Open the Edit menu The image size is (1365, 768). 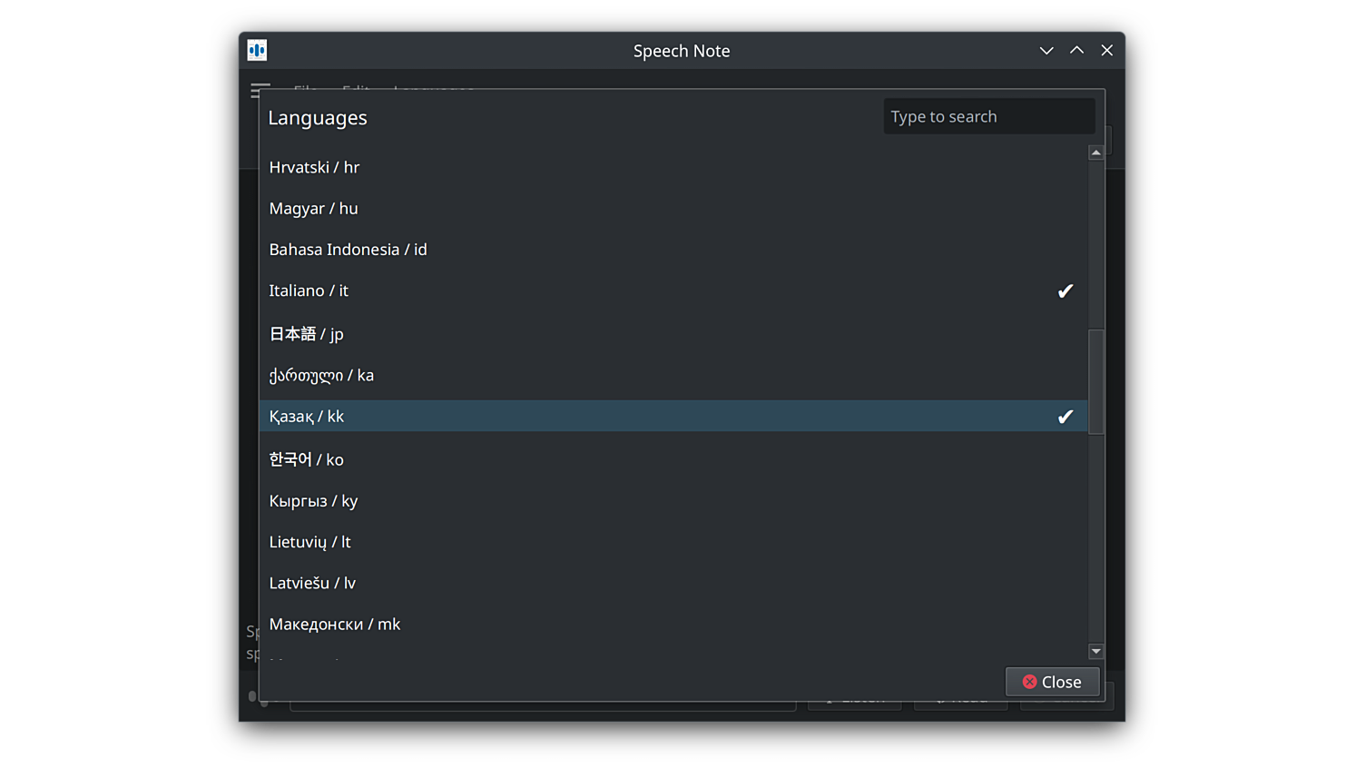(356, 91)
